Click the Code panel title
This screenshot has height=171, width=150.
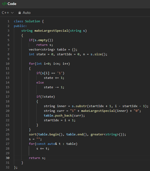click(12, 4)
